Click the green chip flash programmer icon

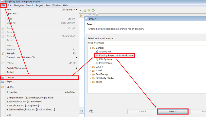click(x=89, y=10)
